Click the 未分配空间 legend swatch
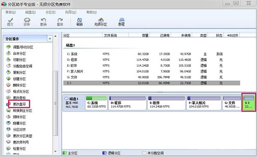257x157 pixels. (x=144, y=153)
